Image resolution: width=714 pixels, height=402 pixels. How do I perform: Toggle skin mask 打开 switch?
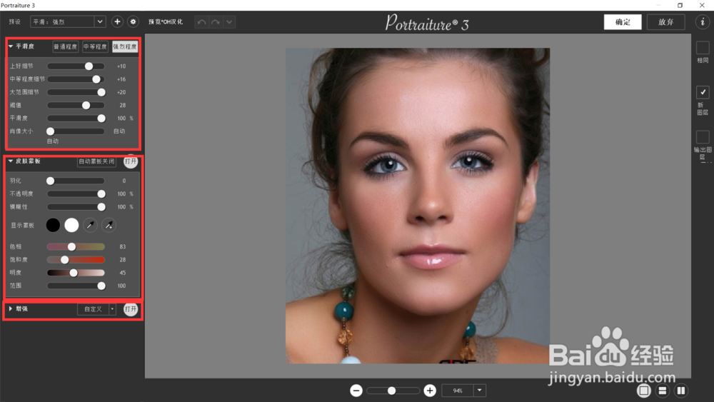click(x=131, y=161)
